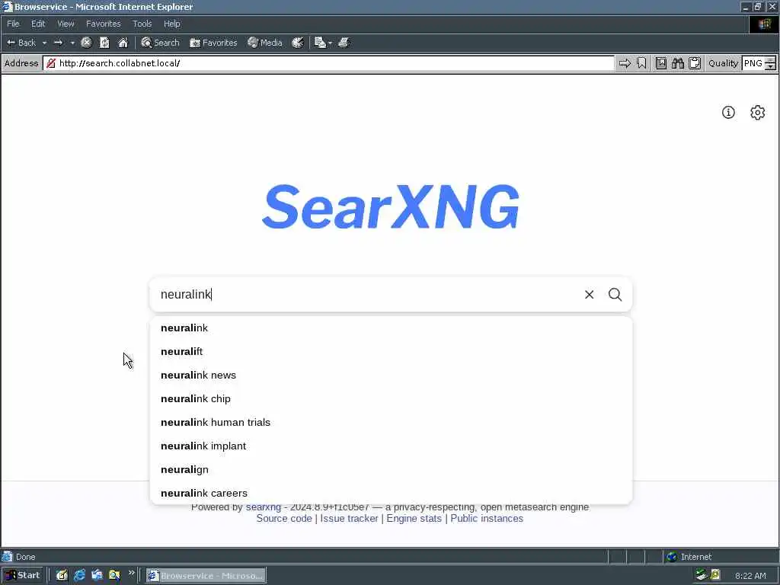Select suggestion 'neuralink news'
The width and height of the screenshot is (780, 585).
(x=391, y=375)
